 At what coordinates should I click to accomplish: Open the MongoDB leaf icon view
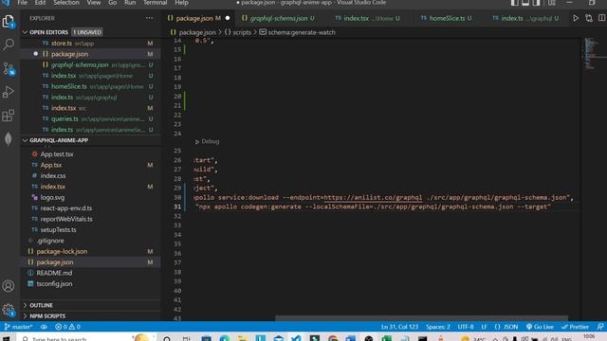click(9, 139)
